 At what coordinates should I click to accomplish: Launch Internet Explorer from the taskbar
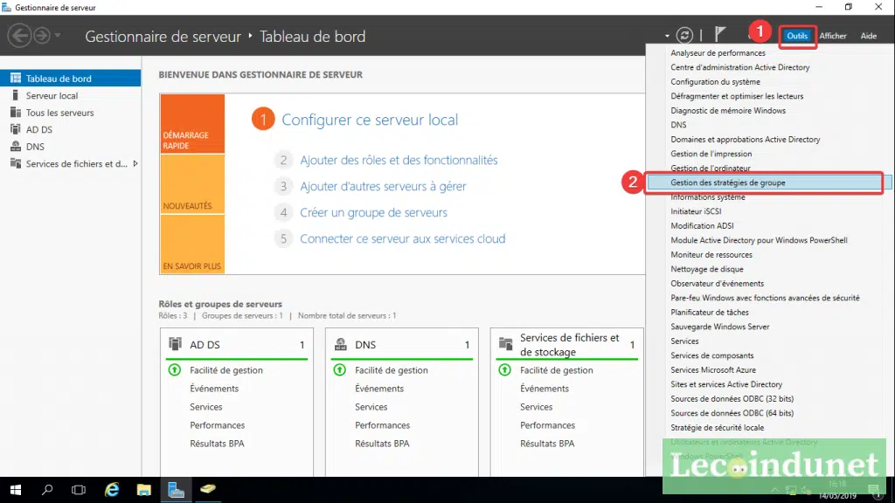click(x=112, y=489)
